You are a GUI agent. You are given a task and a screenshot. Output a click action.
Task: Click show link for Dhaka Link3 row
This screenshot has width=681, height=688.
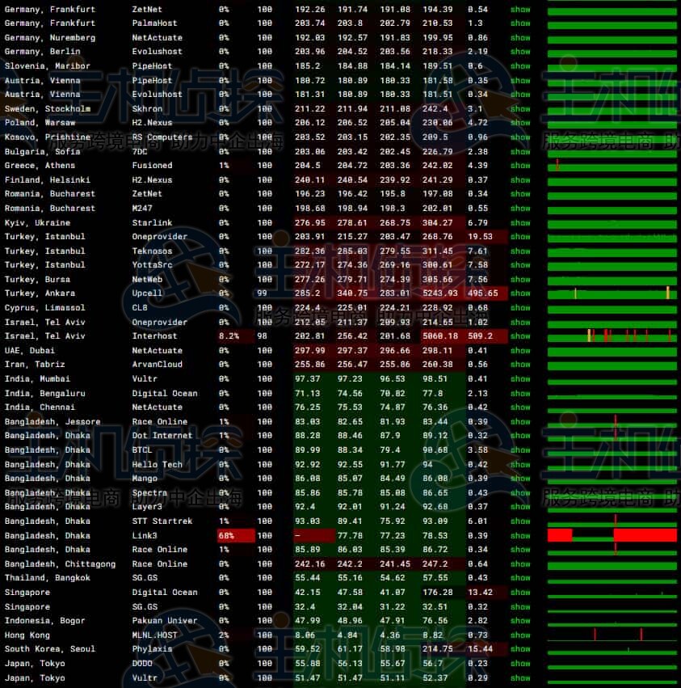click(520, 536)
